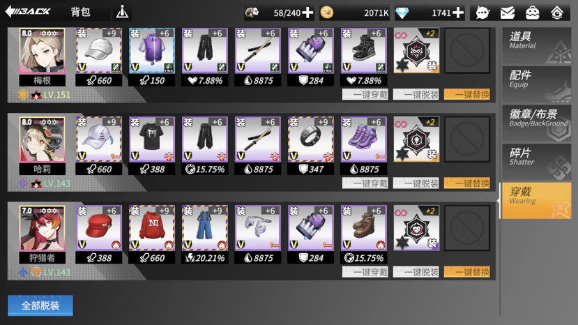578x325 pixels.
Task: Select 哈莉's black pants 15.75% item
Action: tap(204, 139)
